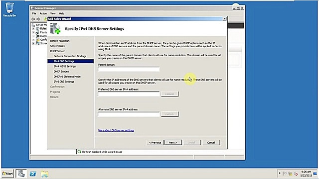
Task: Expand the Diagnostics tree node
Action: coord(33,36)
